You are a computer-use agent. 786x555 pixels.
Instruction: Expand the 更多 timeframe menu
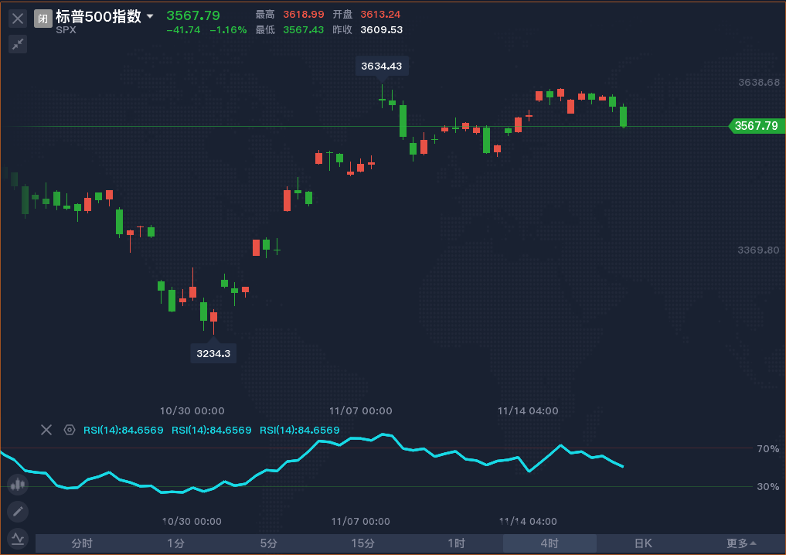coord(741,543)
